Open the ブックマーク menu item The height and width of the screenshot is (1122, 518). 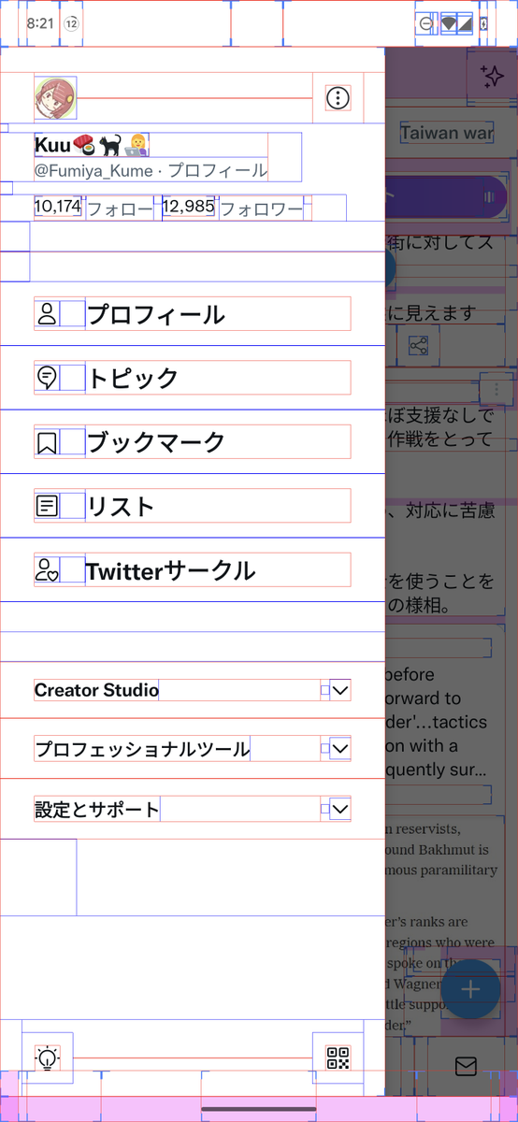point(192,441)
